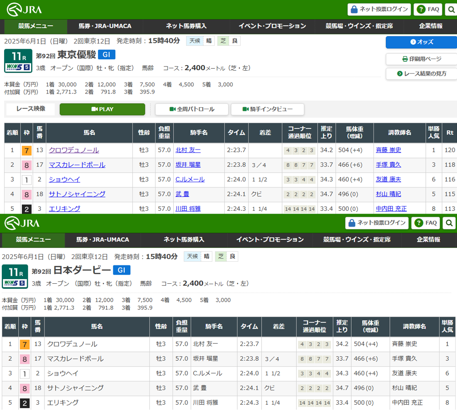Click the GI grade badge next to 日本ダービー
457x413 pixels.
point(121,270)
